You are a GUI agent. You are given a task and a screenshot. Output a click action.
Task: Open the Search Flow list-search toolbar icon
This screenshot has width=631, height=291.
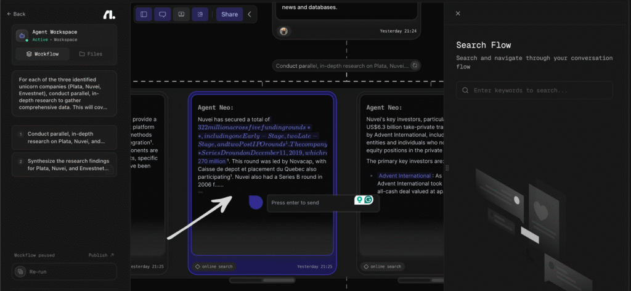(200, 15)
